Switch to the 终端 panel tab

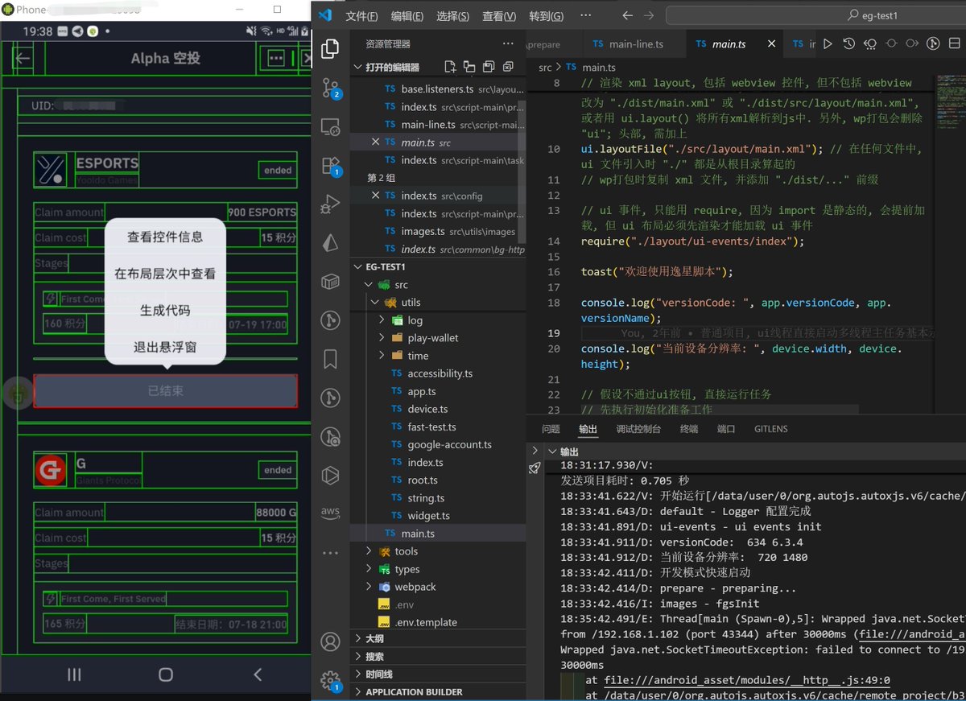pyautogui.click(x=689, y=429)
